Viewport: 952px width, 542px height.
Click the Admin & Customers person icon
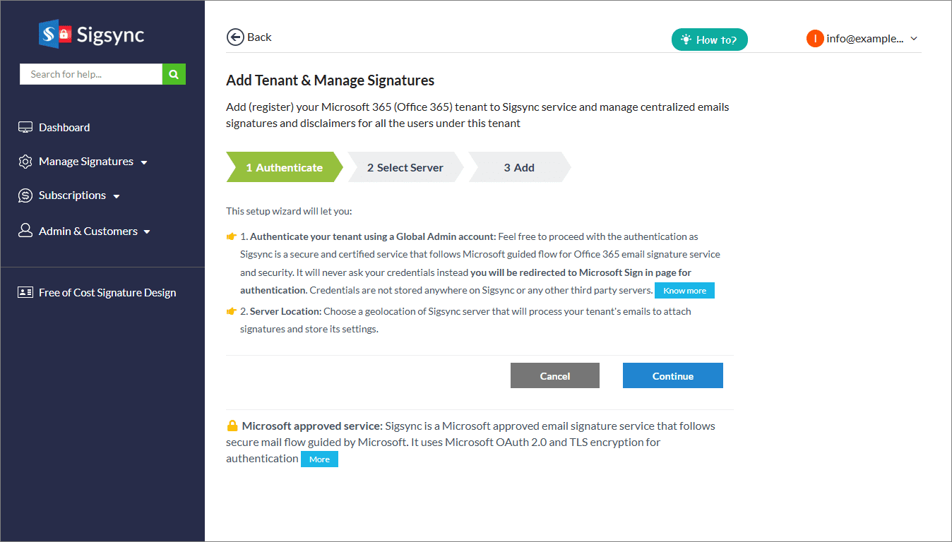[x=25, y=231]
